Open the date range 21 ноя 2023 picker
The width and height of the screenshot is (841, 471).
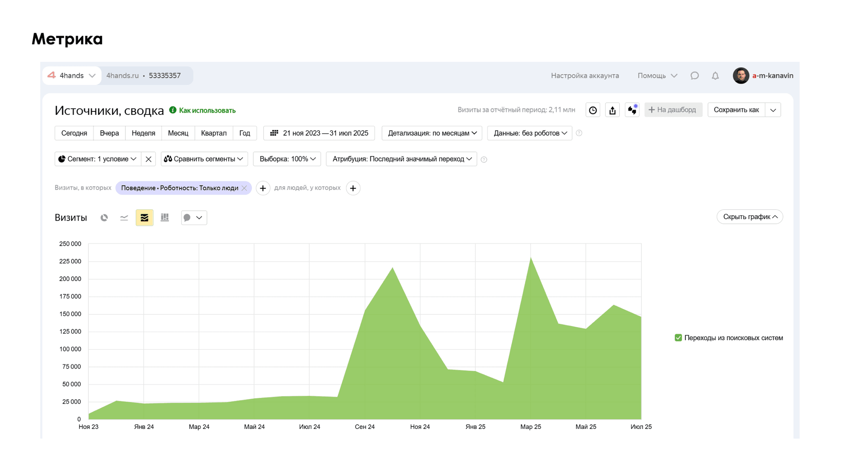point(319,133)
